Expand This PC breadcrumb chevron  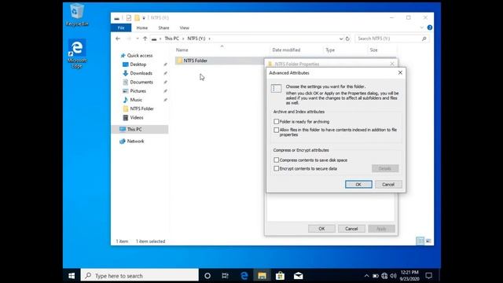[183, 39]
